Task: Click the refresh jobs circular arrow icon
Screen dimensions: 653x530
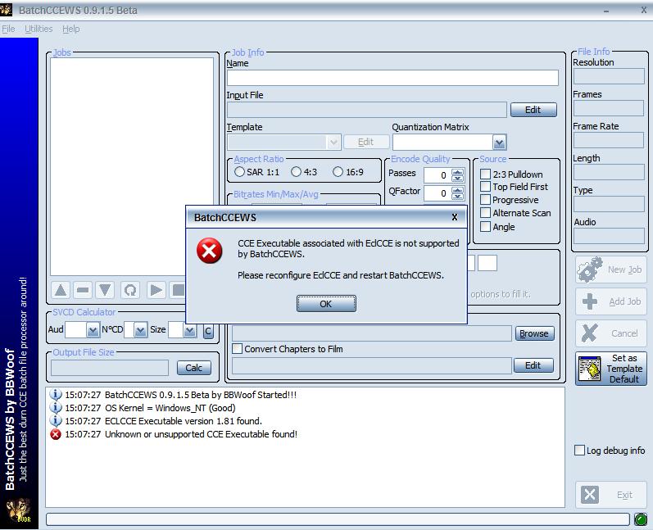Action: [x=130, y=290]
